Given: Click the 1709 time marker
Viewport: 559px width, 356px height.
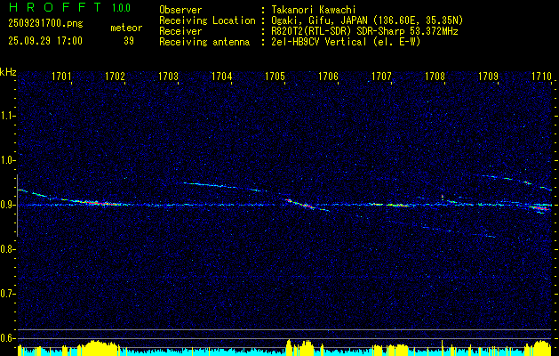Looking at the screenshot, I should click(x=488, y=77).
